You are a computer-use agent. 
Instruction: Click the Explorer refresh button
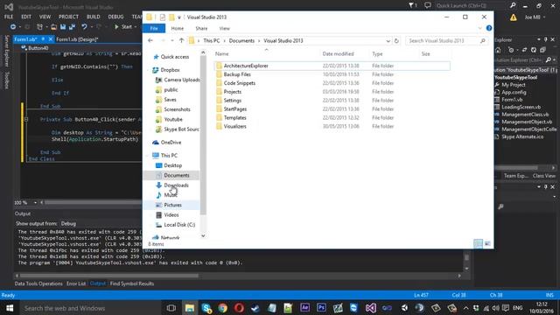coord(396,41)
